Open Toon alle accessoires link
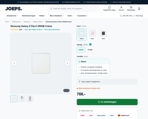The width and height of the screenshot is (148, 119). click(x=52, y=29)
